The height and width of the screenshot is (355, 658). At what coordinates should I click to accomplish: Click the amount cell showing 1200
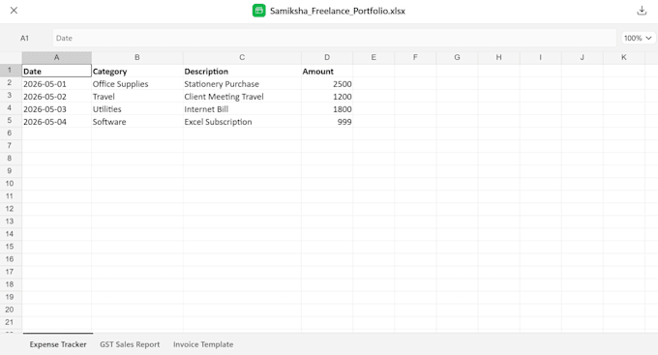(327, 96)
